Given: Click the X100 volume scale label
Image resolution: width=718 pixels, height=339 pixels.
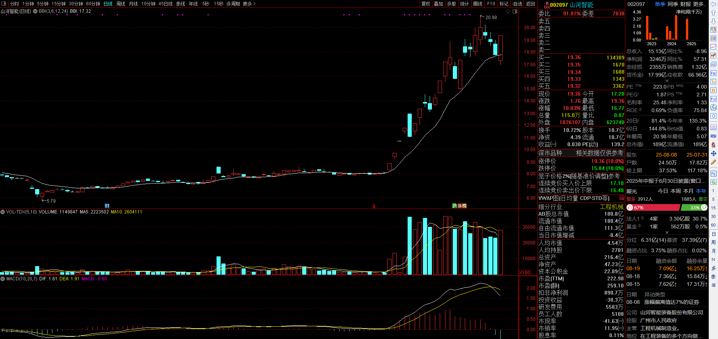Looking at the screenshot, I should click(x=525, y=273).
